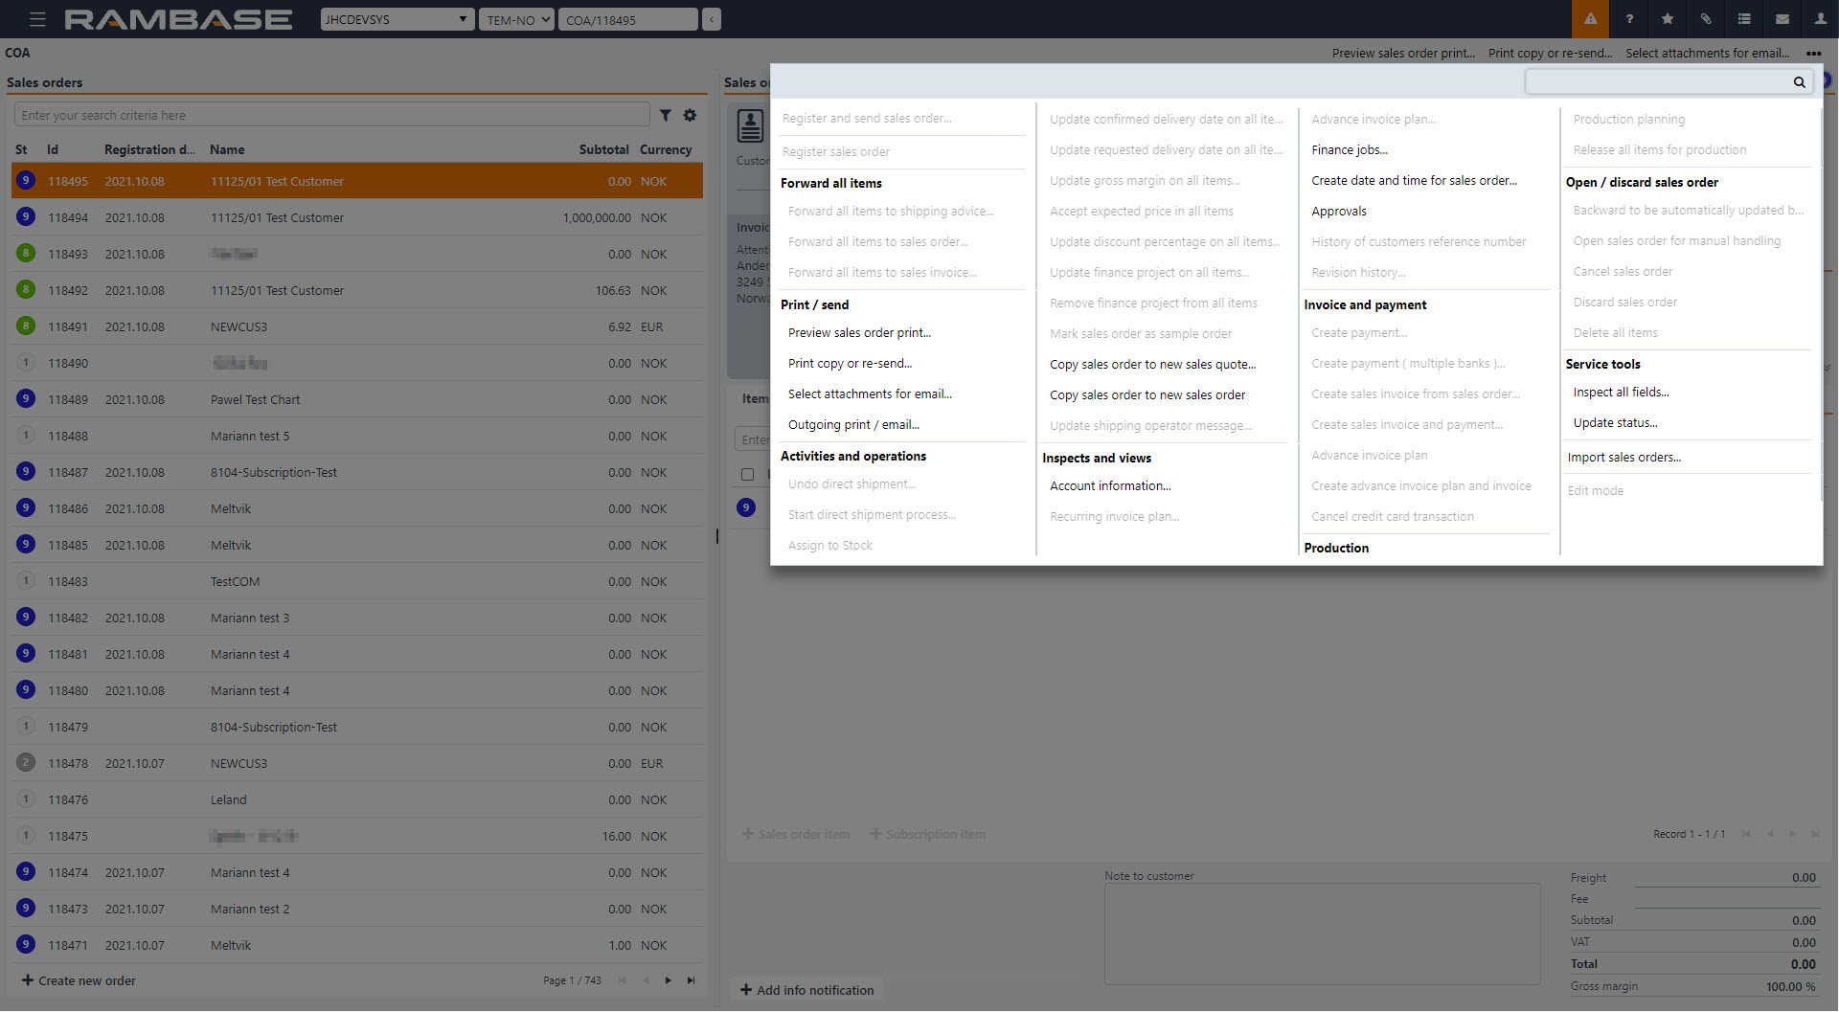The image size is (1839, 1012).
Task: Open the JHCDEVSYS system dropdown
Action: pos(397,18)
